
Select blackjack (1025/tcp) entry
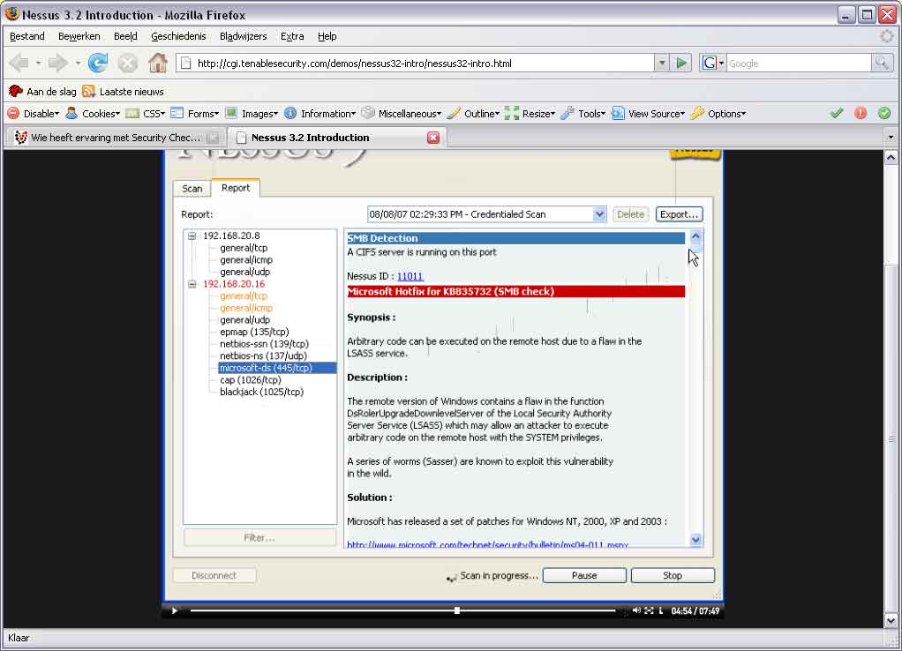[x=262, y=393]
